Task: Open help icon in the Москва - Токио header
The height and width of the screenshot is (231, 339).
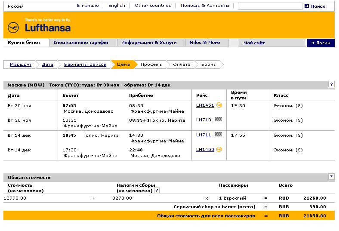Action: click(x=331, y=84)
